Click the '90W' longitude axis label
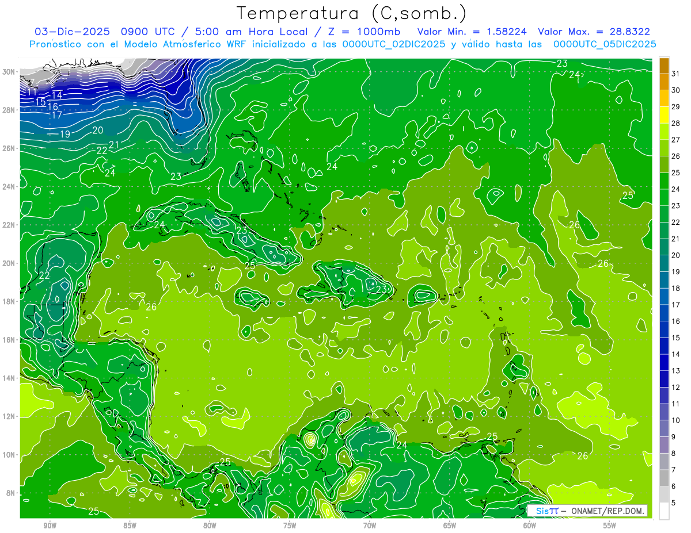The height and width of the screenshot is (533, 691). [50, 526]
